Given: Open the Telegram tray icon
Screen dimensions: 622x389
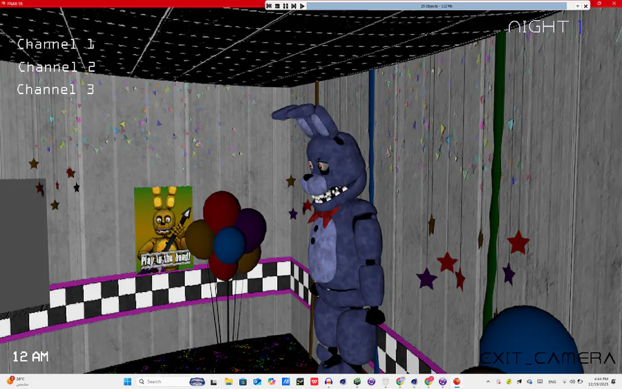Looking at the screenshot, I should click(x=519, y=382).
